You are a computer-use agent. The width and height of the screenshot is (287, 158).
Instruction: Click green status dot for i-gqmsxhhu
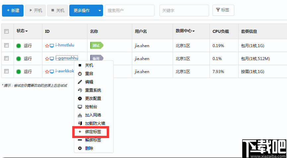[x=19, y=59]
